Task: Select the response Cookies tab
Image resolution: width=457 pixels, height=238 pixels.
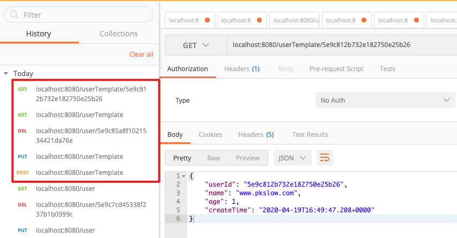Action: point(210,135)
